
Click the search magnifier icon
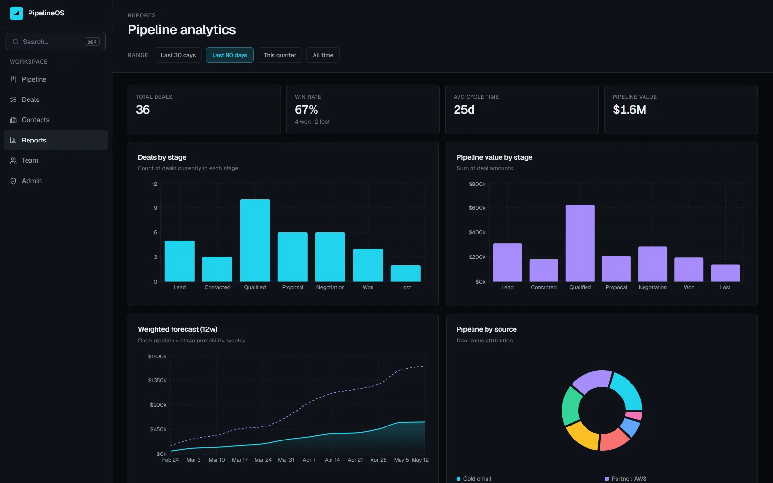coord(15,42)
